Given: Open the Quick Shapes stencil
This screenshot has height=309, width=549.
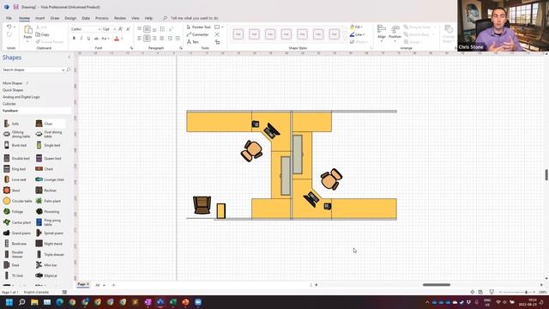Looking at the screenshot, I should [13, 90].
